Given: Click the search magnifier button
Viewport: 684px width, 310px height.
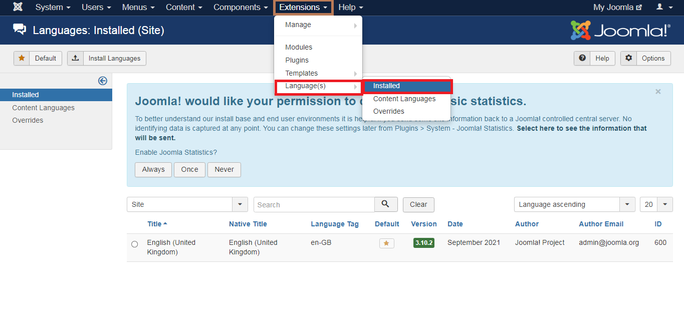Looking at the screenshot, I should [386, 204].
